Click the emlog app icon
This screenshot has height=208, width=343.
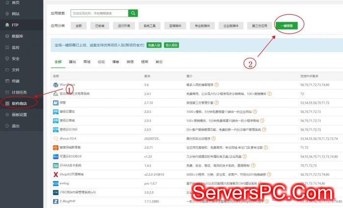[55, 182]
